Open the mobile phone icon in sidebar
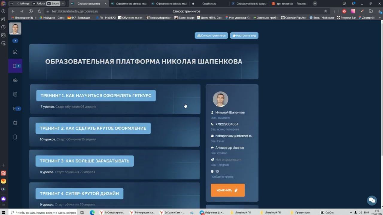The image size is (383, 215). pyautogui.click(x=15, y=137)
